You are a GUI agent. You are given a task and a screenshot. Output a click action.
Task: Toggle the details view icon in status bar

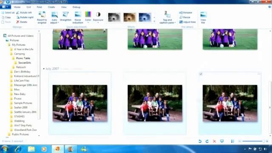point(232,141)
